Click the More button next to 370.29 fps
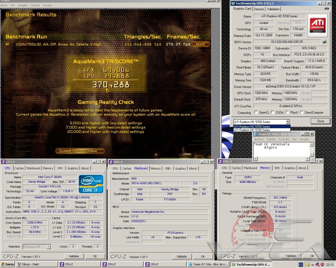The height and width of the screenshot is (268, 336). click(201, 44)
